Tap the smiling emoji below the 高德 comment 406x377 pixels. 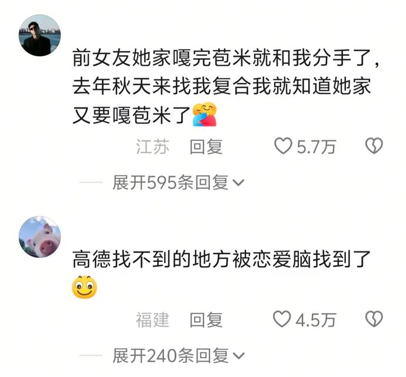[84, 287]
